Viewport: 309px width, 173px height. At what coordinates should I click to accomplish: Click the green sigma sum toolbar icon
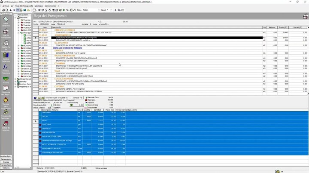click(64, 10)
